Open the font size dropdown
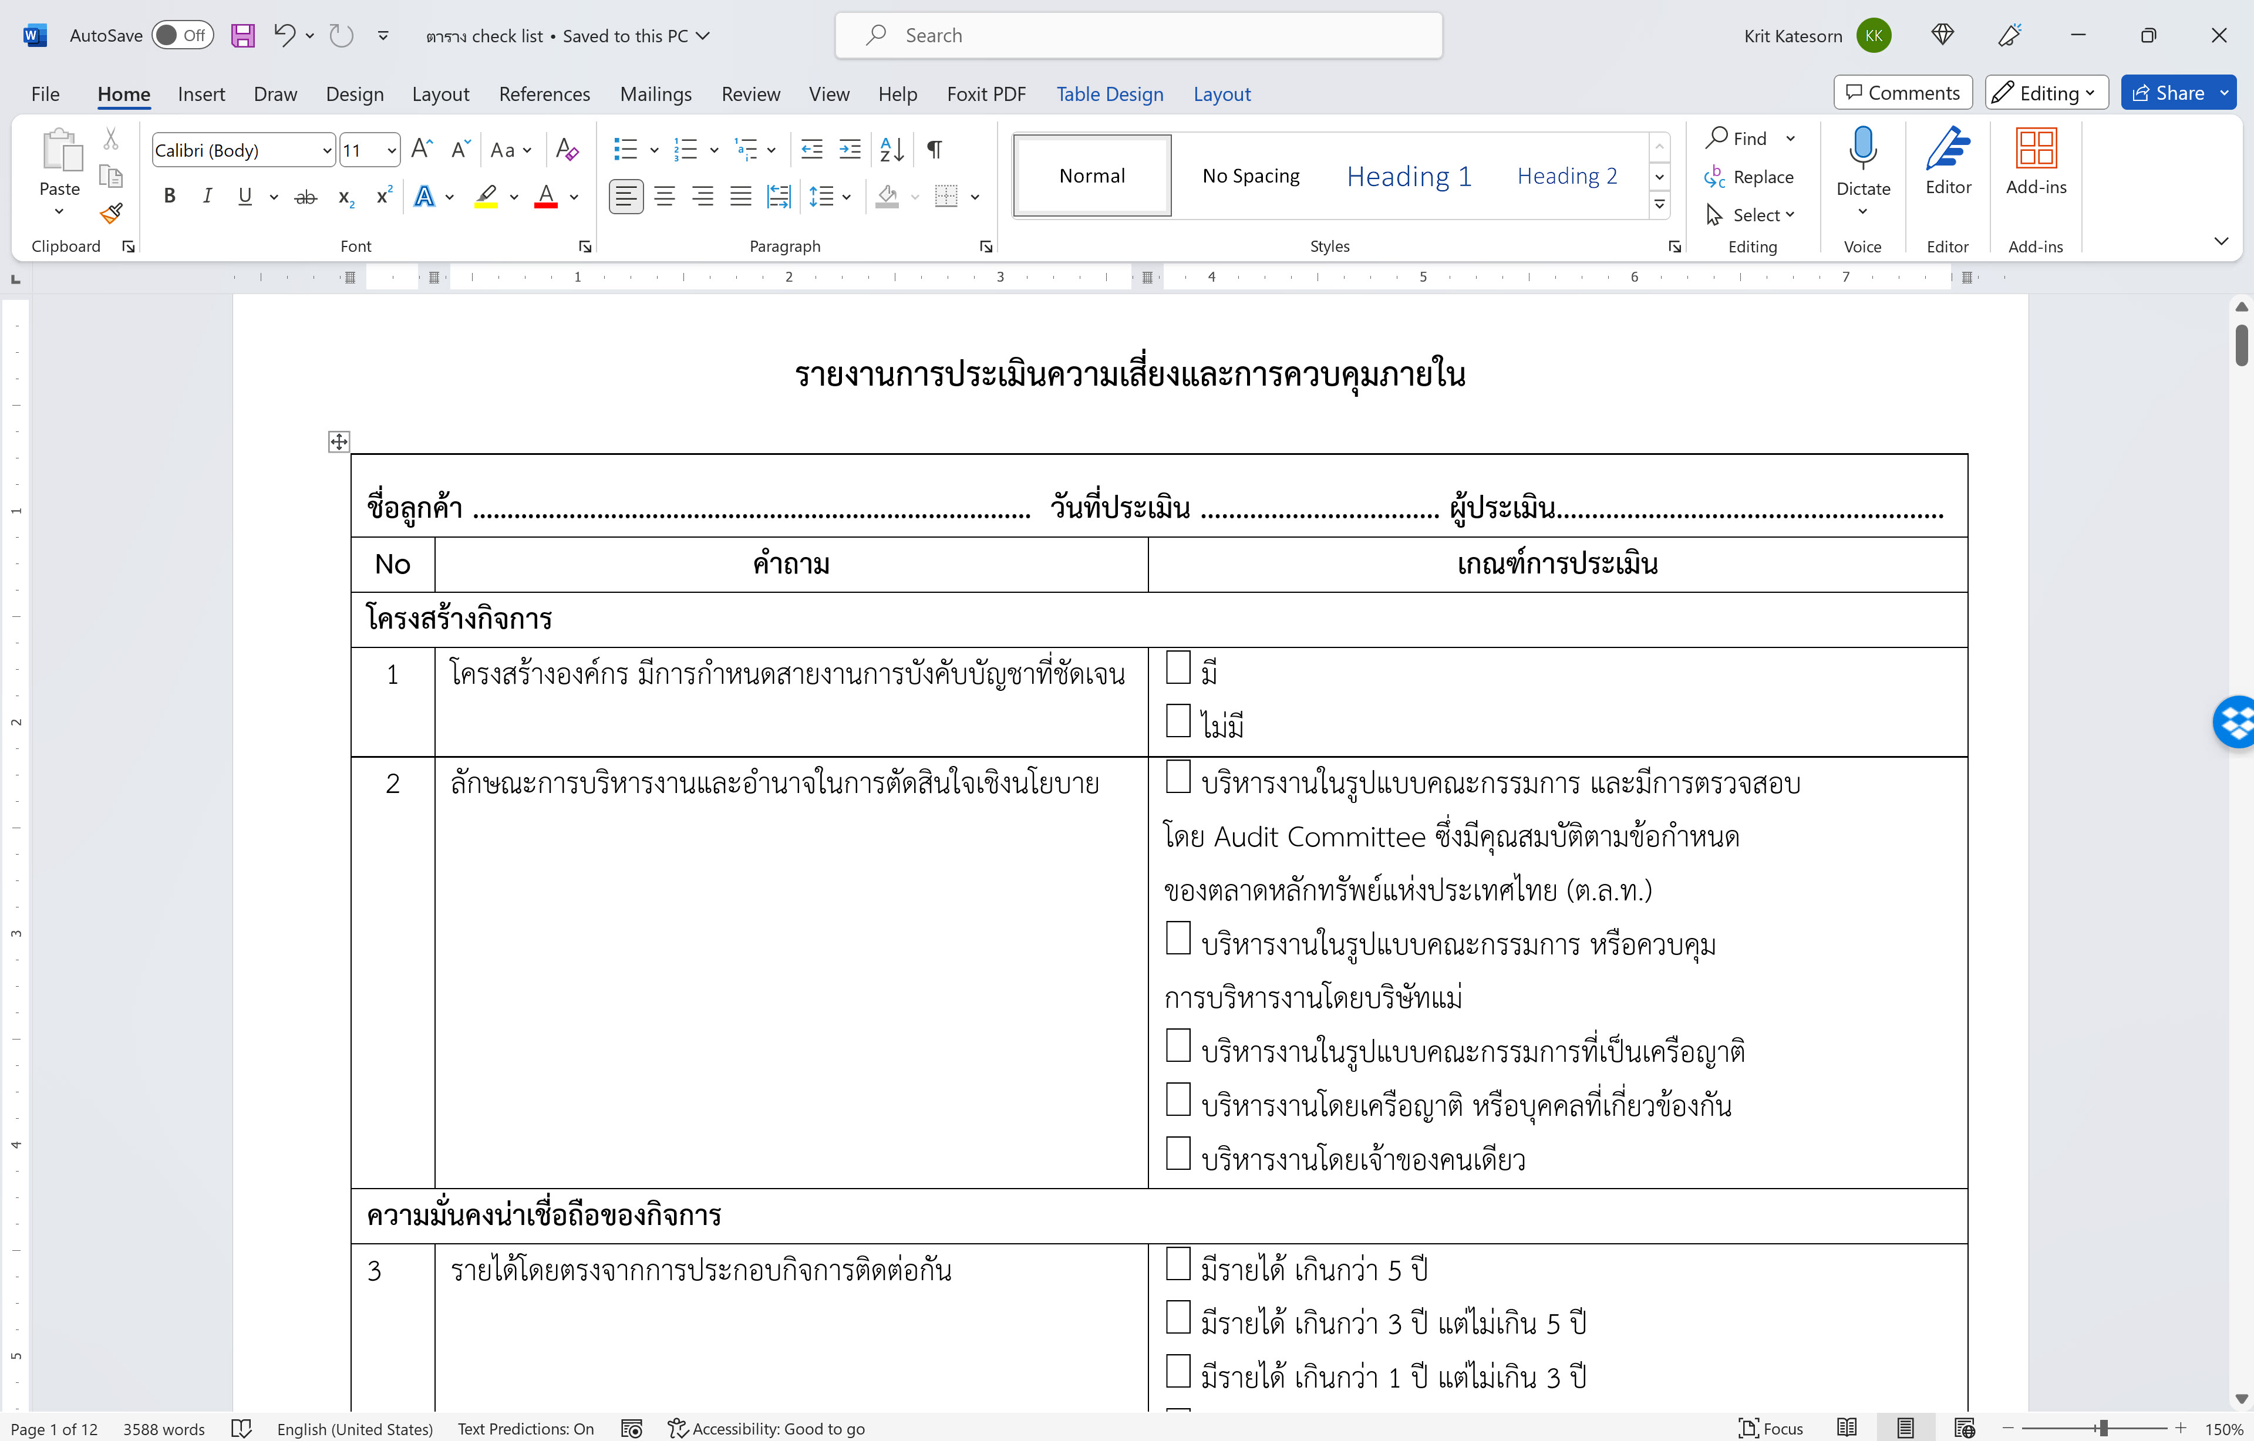Screen dimensions: 2254x1441 pyautogui.click(x=391, y=150)
